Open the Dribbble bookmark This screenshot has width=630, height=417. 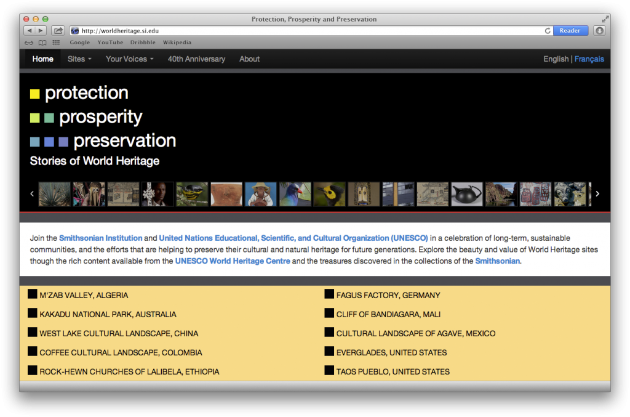pyautogui.click(x=143, y=43)
